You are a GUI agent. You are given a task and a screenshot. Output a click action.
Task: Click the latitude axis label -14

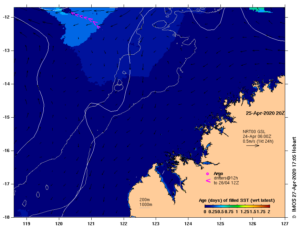tap(6, 84)
